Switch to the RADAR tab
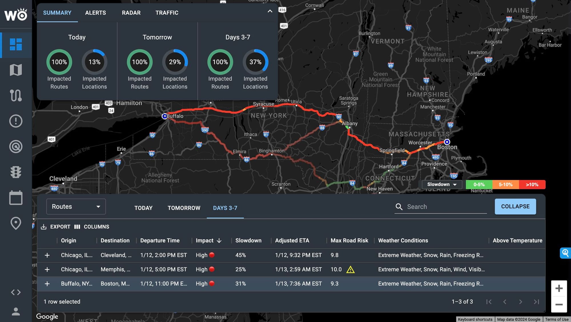The height and width of the screenshot is (322, 571). 131,13
